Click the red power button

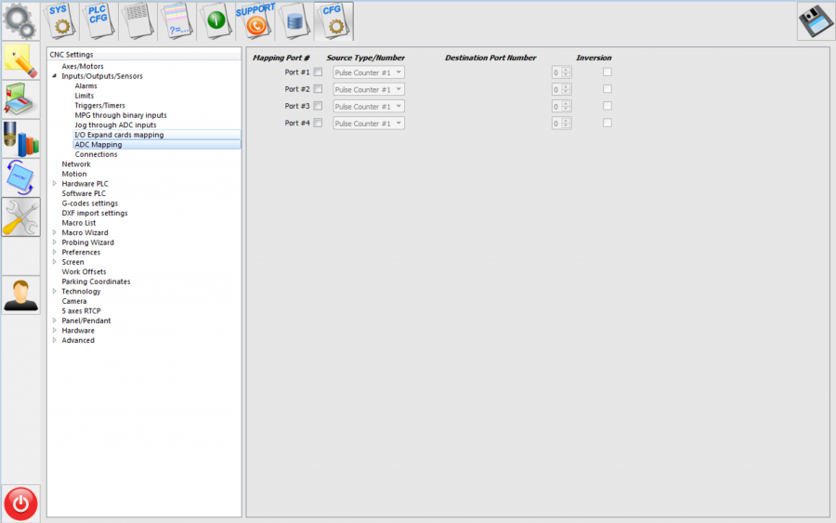coord(20,503)
